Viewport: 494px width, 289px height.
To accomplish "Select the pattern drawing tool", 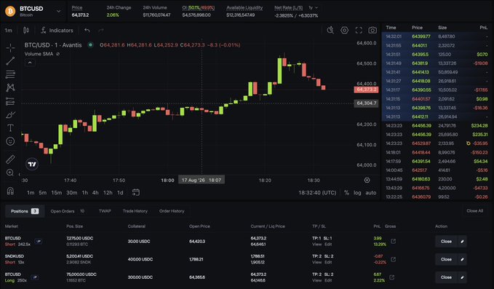I will click(10, 87).
